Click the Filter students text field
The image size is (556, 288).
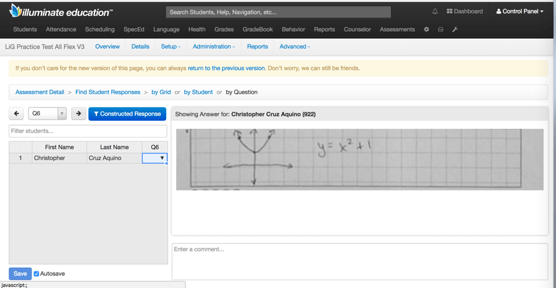coord(88,131)
